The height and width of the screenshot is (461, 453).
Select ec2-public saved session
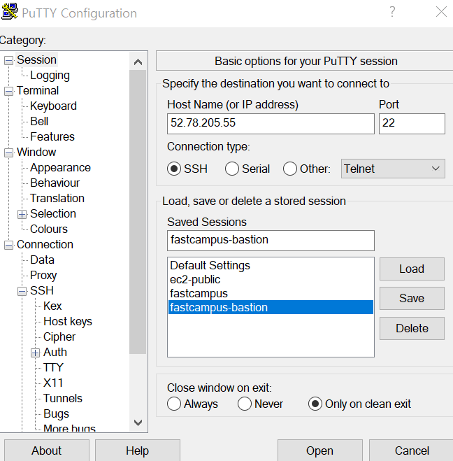click(271, 279)
